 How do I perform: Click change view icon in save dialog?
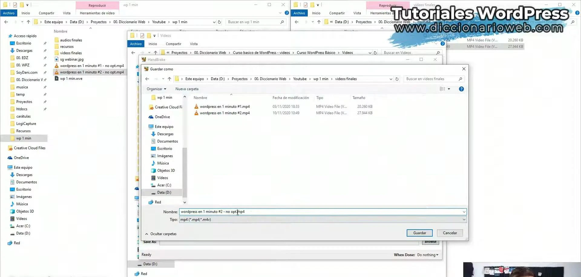point(442,89)
